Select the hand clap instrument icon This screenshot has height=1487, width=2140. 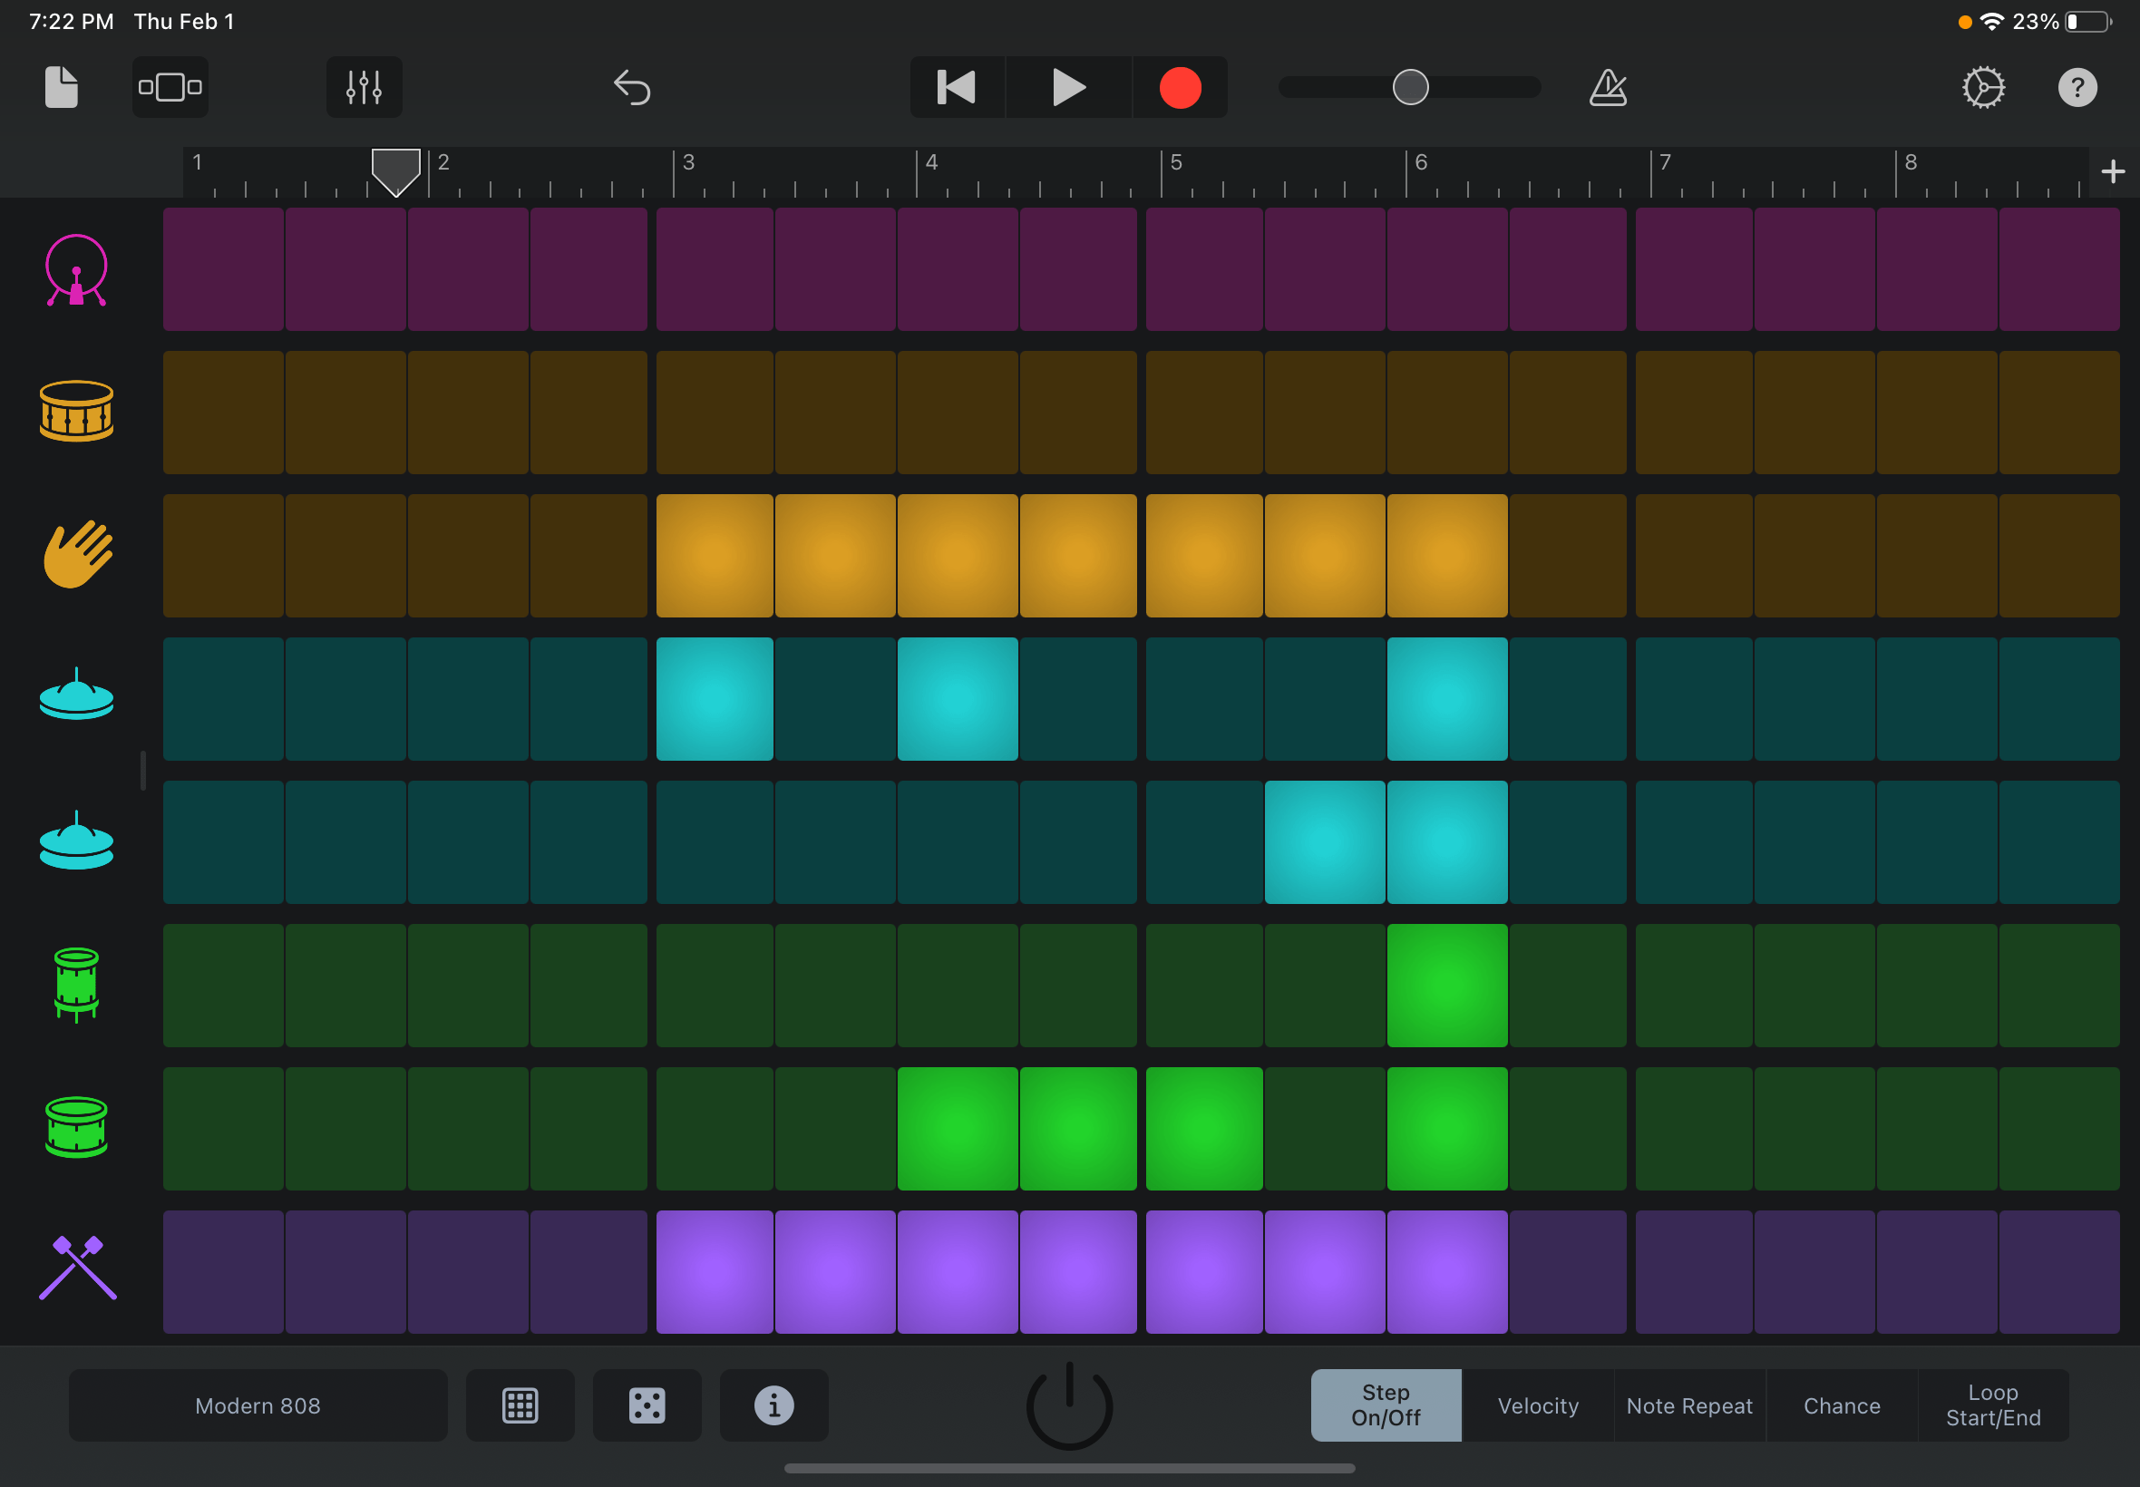coord(77,555)
